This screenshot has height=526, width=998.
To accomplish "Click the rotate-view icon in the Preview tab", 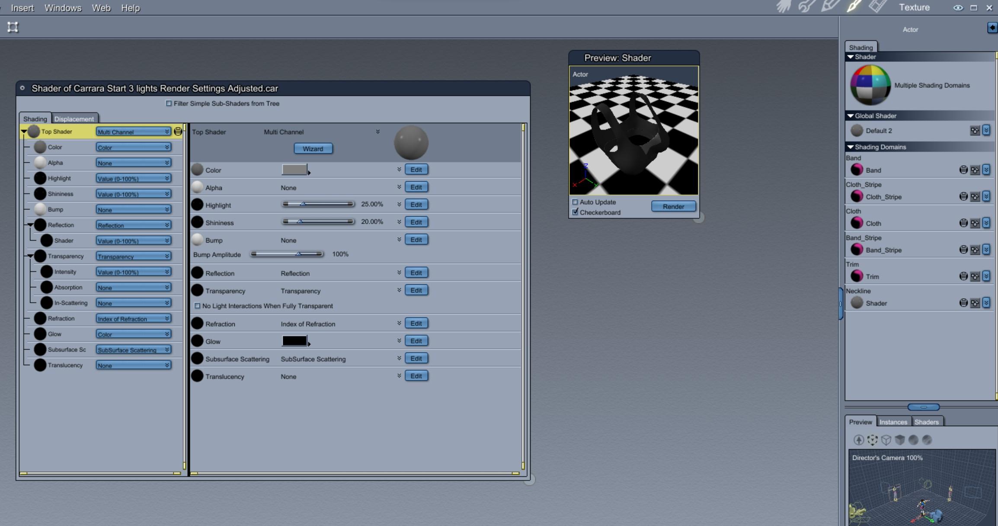I will click(x=872, y=440).
